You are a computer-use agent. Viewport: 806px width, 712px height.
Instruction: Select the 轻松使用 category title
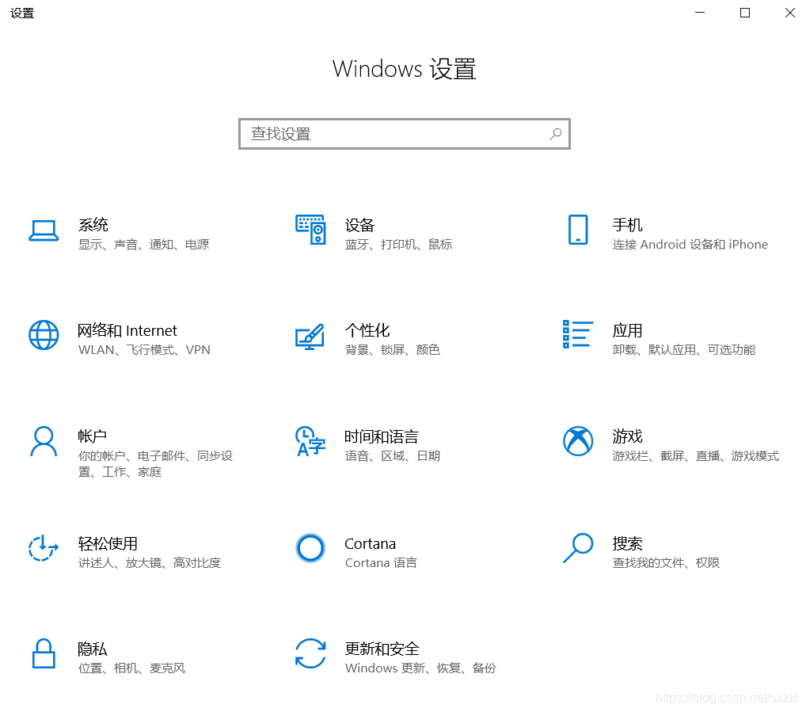pos(108,543)
